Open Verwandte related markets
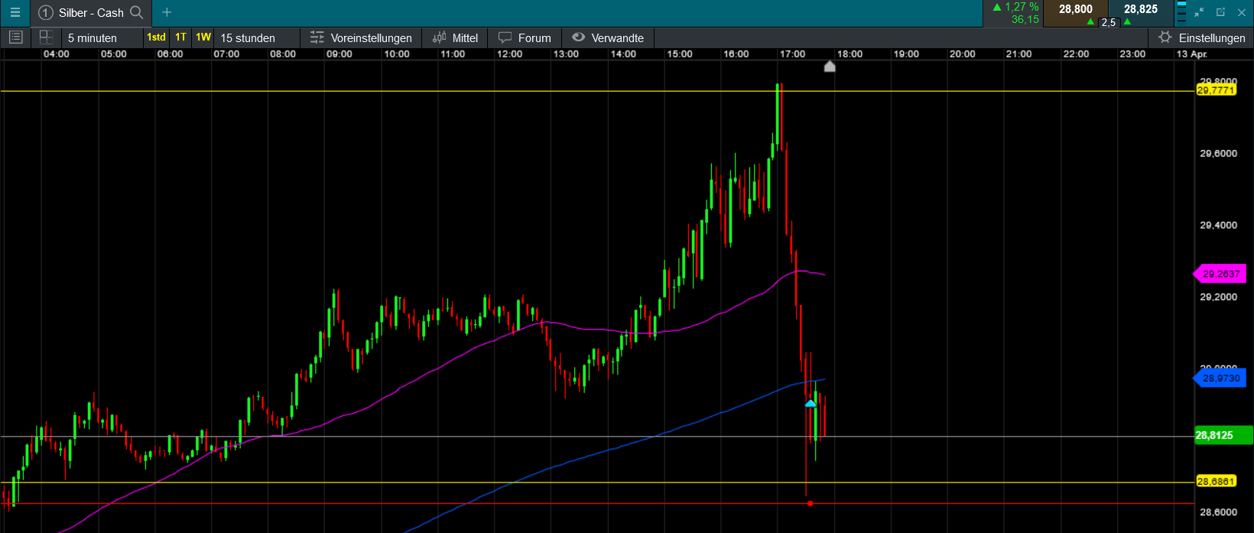1254x533 pixels. [608, 37]
